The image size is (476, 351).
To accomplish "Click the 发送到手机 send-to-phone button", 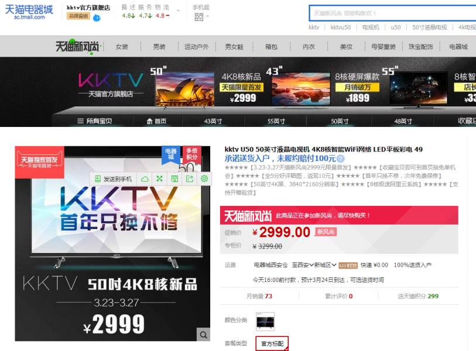I will 113,178.
